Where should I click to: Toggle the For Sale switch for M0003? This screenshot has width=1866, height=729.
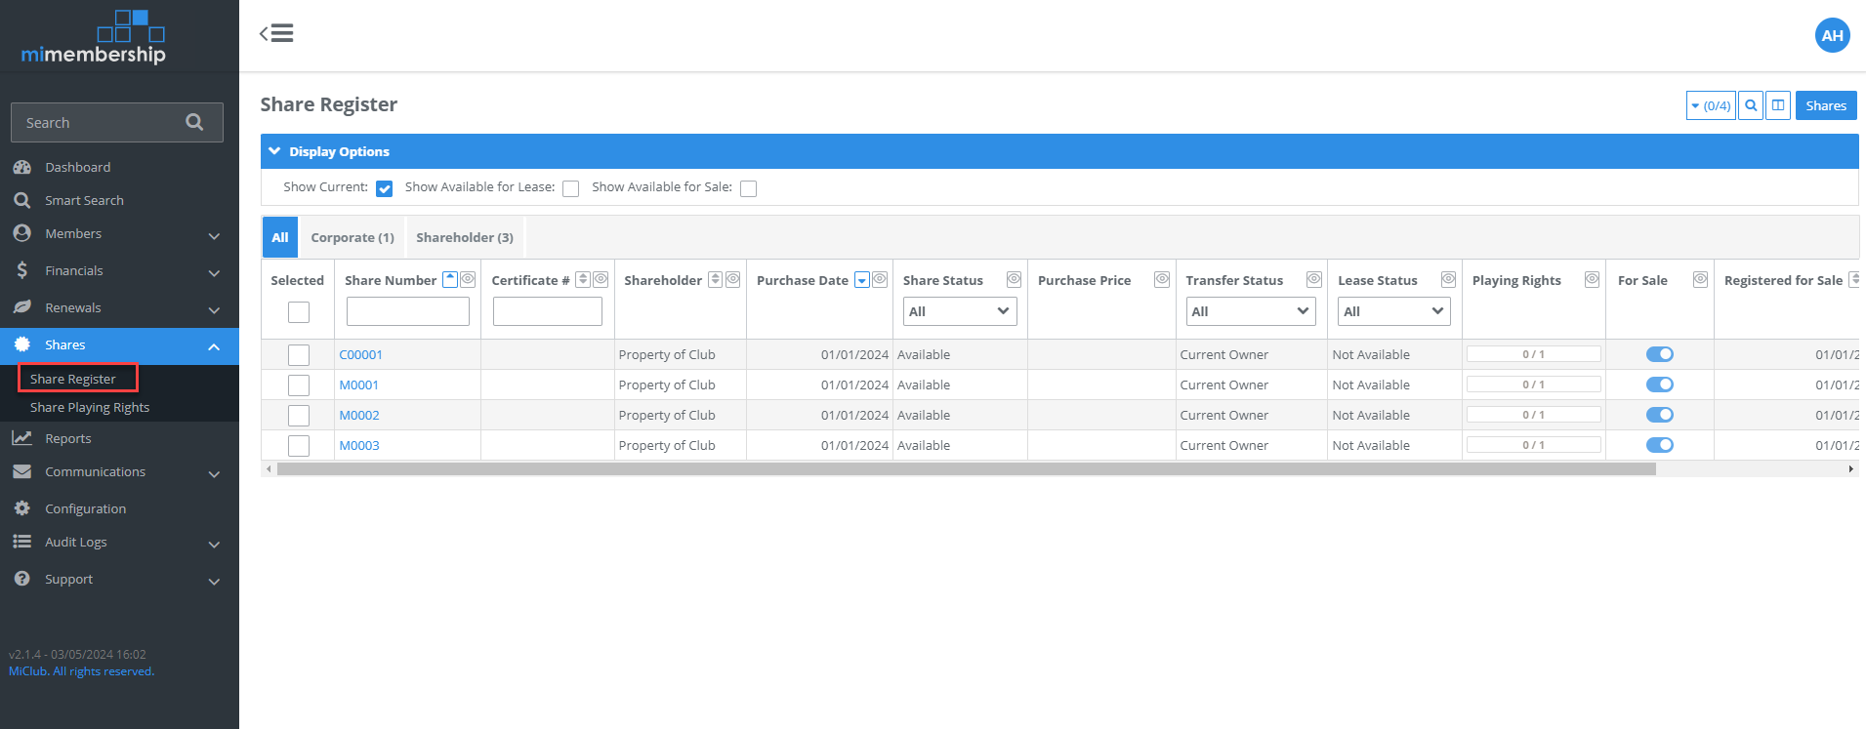(1660, 445)
